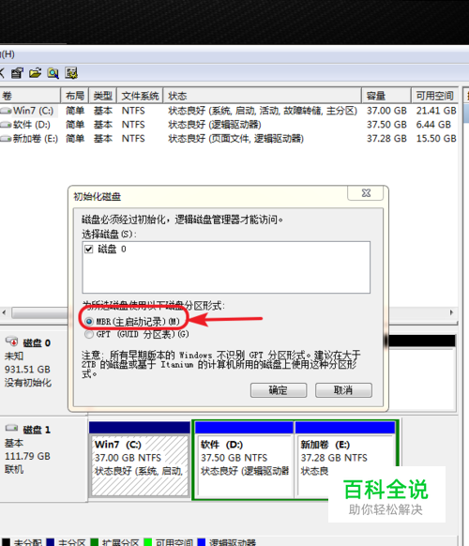Select GPT (GUID 分区表) radio option
Screen dimensions: 469x546
pos(89,334)
